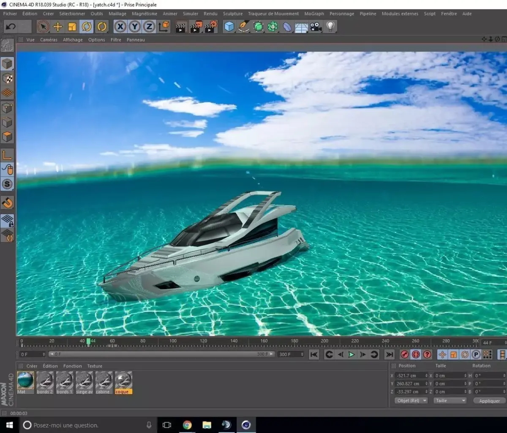Image resolution: width=507 pixels, height=433 pixels.
Task: Click the blue deformer bend icon
Action: 287,27
